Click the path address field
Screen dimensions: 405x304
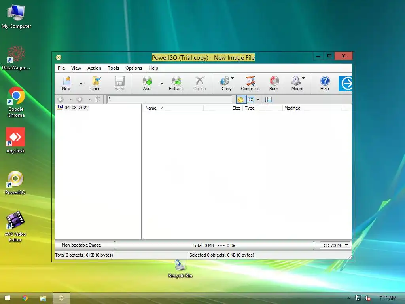point(170,99)
